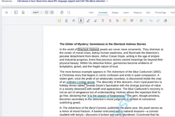
Task: Select the text underline tool
Action: tap(66, 21)
